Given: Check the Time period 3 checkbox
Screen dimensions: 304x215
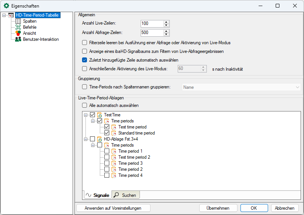Looking at the screenshot, I should (x=107, y=163).
